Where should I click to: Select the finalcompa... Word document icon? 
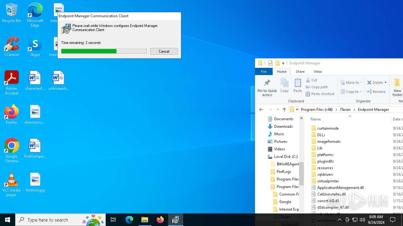coord(35,148)
